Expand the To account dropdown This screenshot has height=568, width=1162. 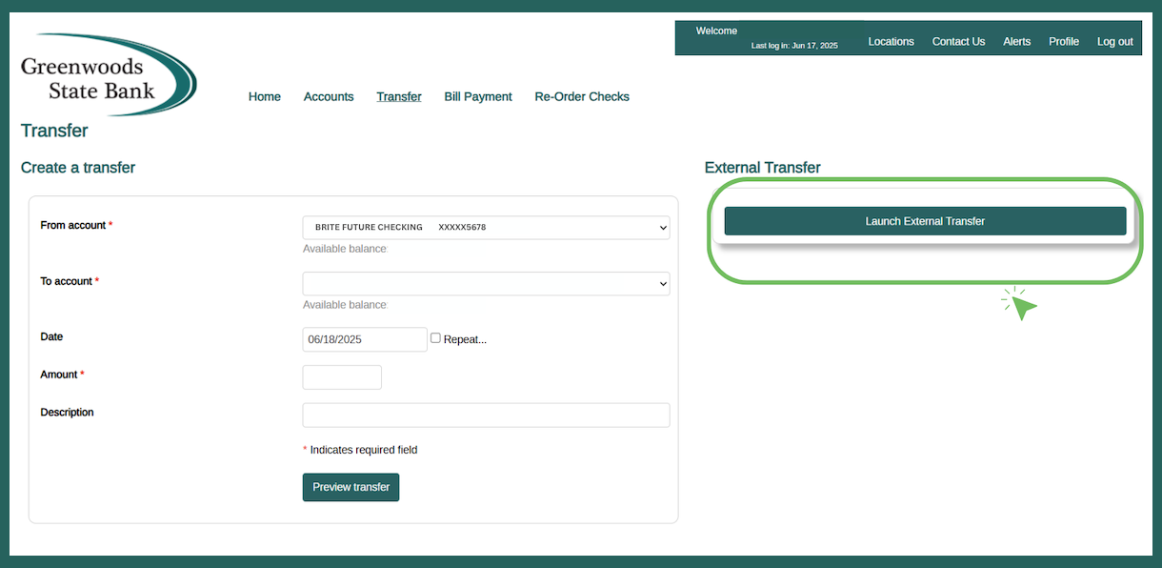pyautogui.click(x=486, y=284)
